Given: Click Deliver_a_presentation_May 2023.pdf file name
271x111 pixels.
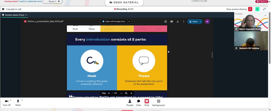Looking at the screenshot, I should [x=46, y=22].
